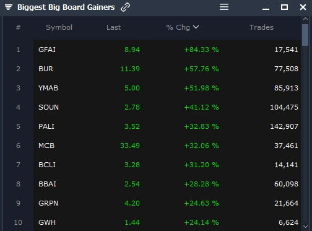Click the scroll up arrow
Image resolution: width=312 pixels, height=231 pixels.
(x=305, y=19)
